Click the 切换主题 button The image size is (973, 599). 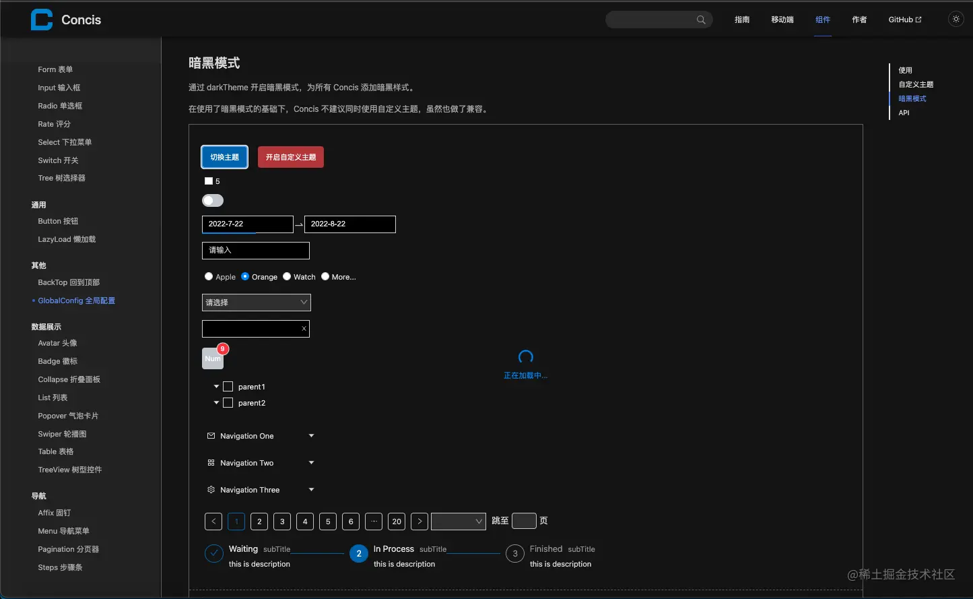tap(225, 157)
